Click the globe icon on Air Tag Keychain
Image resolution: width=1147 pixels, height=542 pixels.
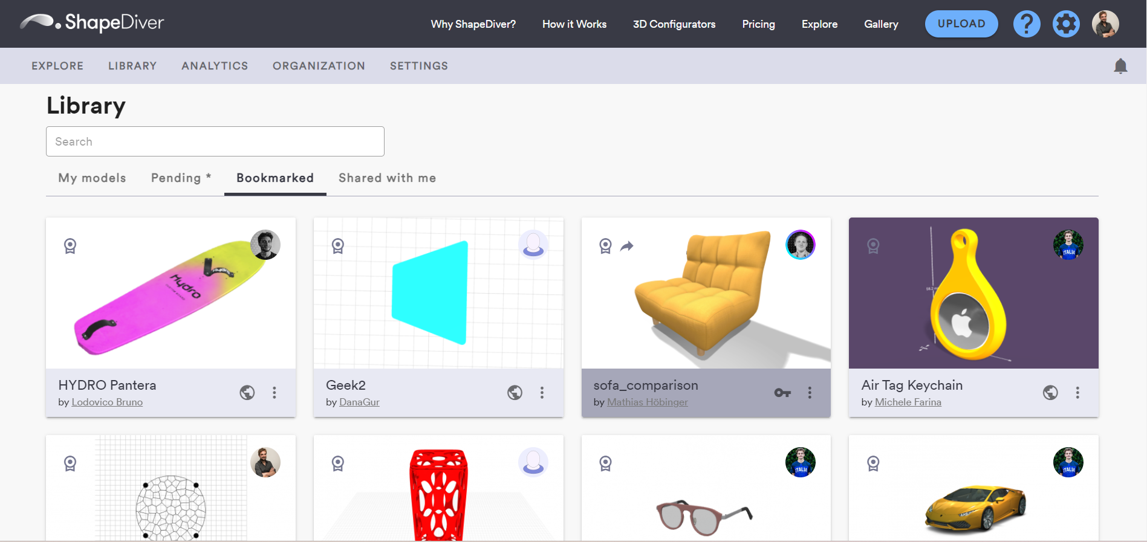point(1050,393)
